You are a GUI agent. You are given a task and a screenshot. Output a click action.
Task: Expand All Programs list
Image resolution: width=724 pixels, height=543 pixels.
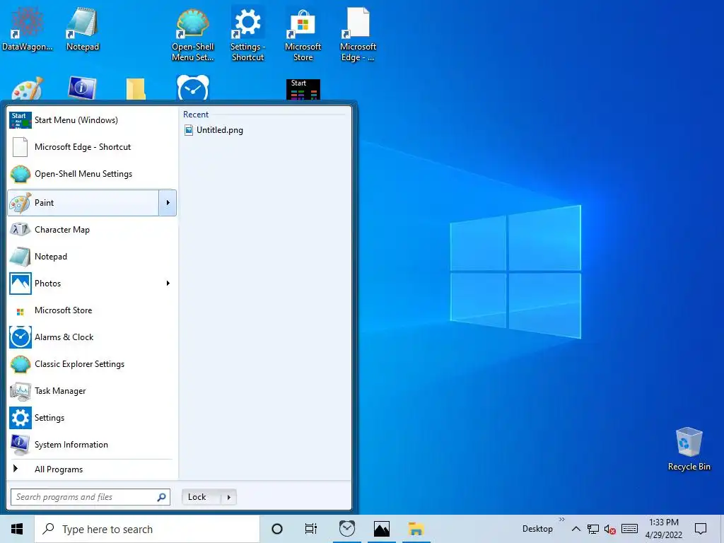click(x=92, y=469)
